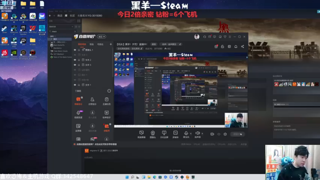Open the PK tool icon with red badge
The image size is (320, 180).
click(x=92, y=139)
